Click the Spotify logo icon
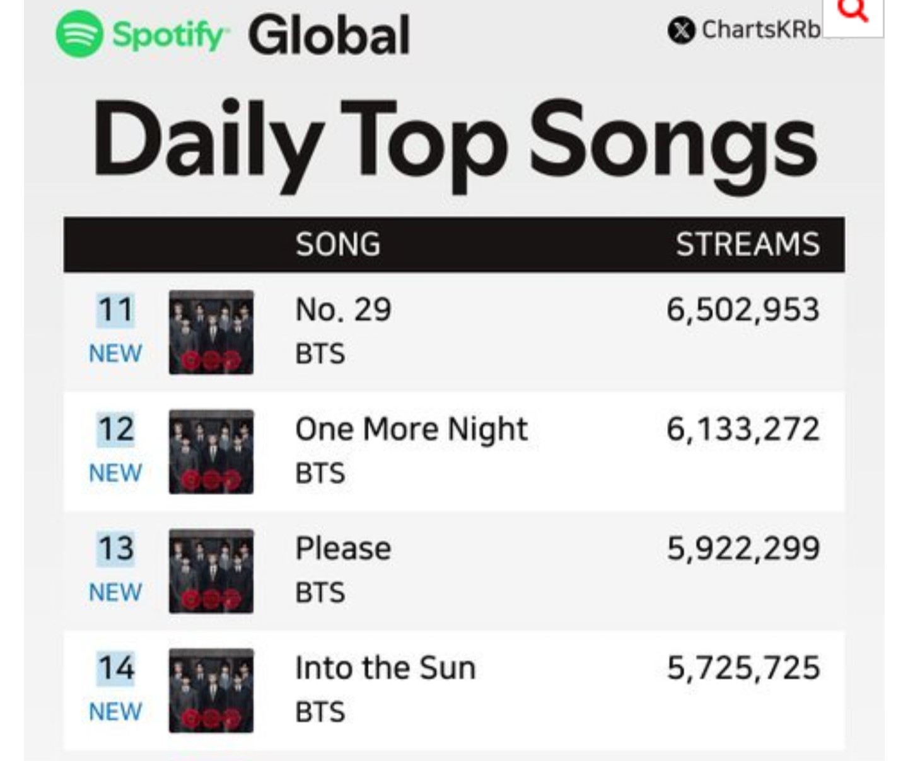The width and height of the screenshot is (908, 761). coord(79,34)
